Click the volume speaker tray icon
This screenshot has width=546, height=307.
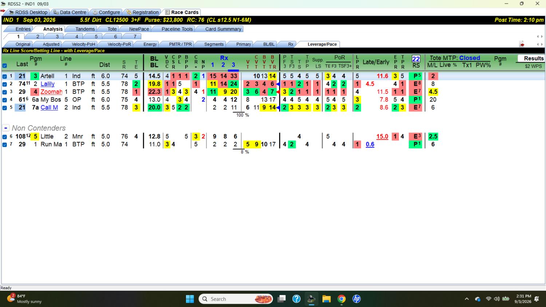(x=497, y=299)
